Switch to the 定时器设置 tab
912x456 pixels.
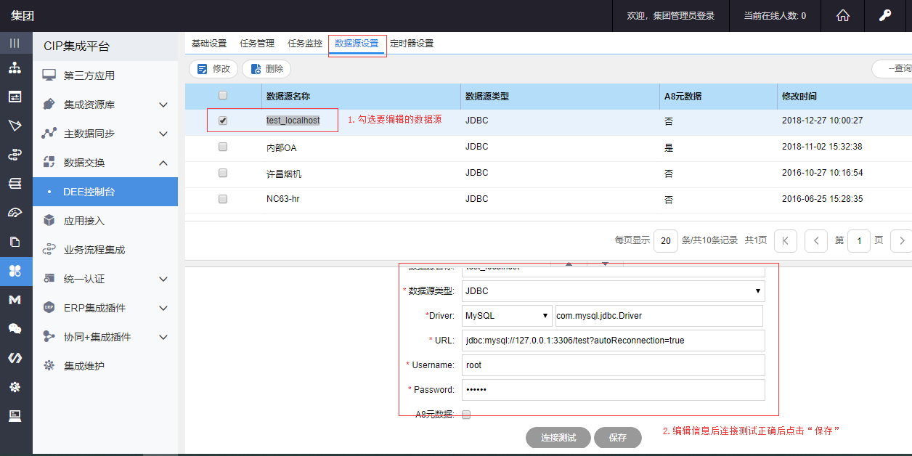pyautogui.click(x=412, y=44)
